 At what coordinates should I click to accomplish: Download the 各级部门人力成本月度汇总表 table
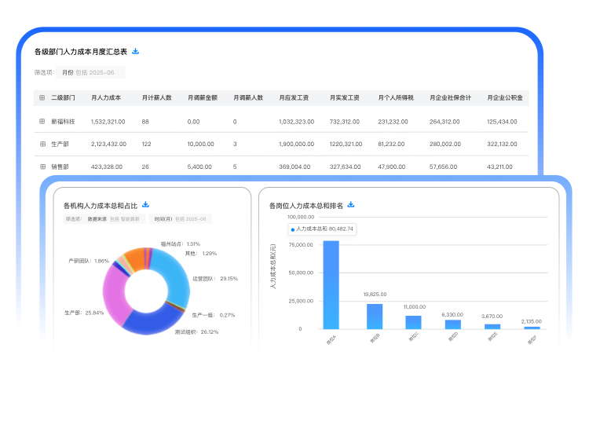[136, 52]
